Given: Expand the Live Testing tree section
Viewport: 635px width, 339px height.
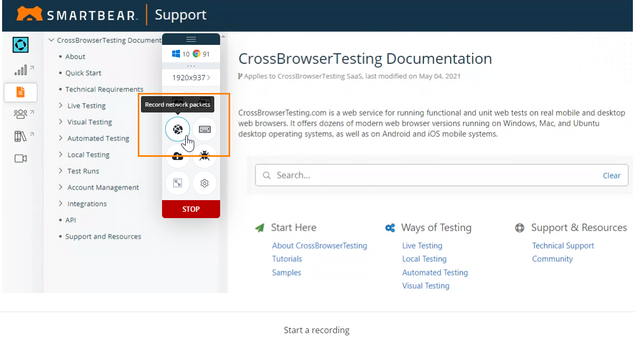Looking at the screenshot, I should point(61,106).
